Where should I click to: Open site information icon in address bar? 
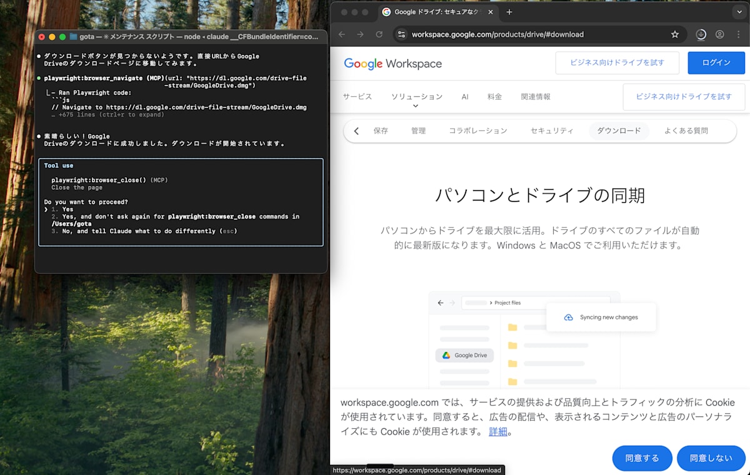(401, 34)
